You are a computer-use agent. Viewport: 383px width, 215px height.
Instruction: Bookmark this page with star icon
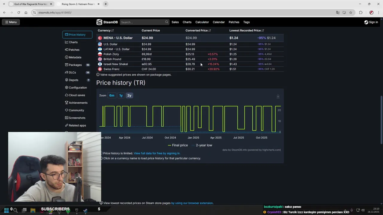tap(351, 13)
